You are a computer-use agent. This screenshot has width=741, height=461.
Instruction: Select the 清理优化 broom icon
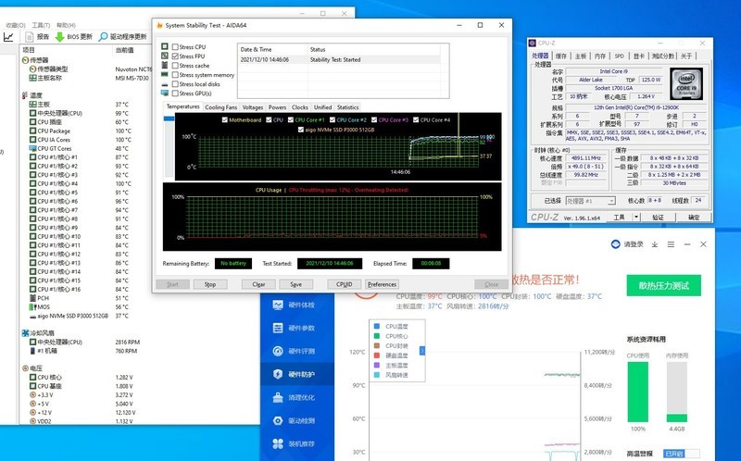[x=278, y=397]
